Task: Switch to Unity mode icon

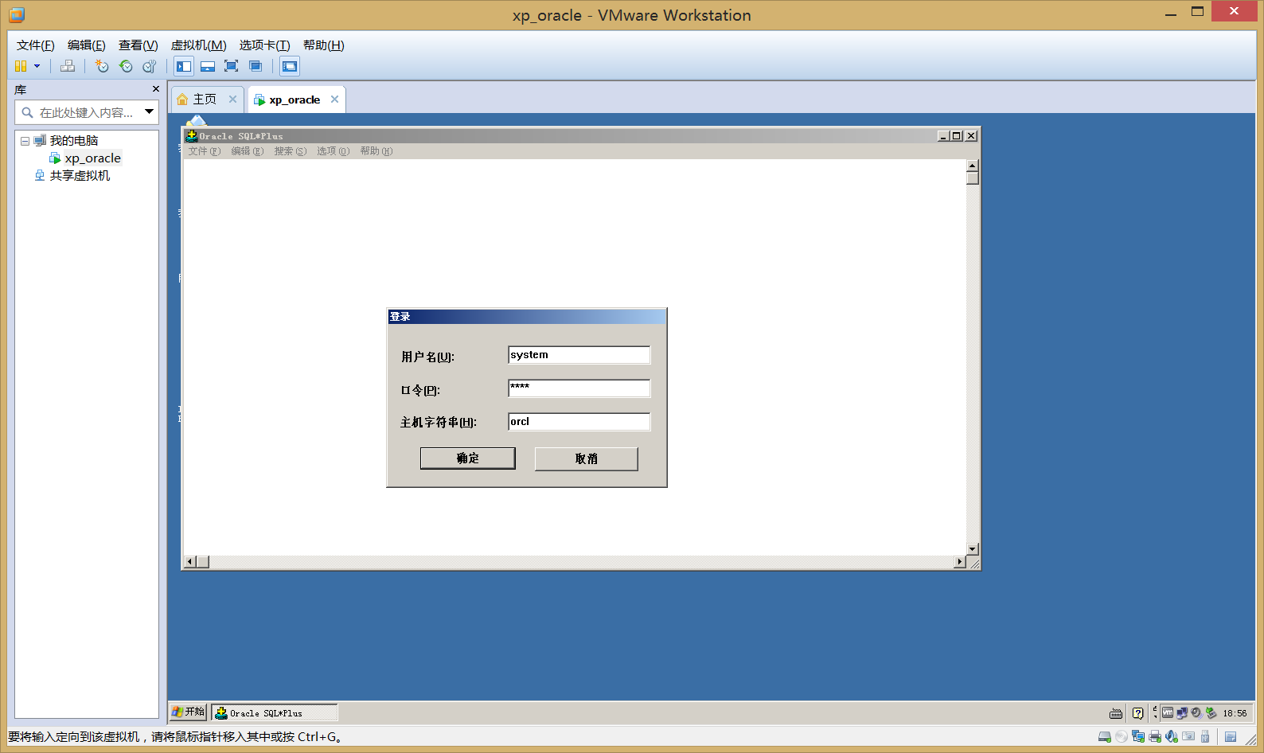Action: pos(255,66)
